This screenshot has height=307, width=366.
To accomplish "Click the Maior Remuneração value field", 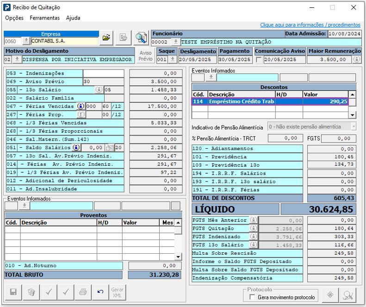I will click(329, 60).
